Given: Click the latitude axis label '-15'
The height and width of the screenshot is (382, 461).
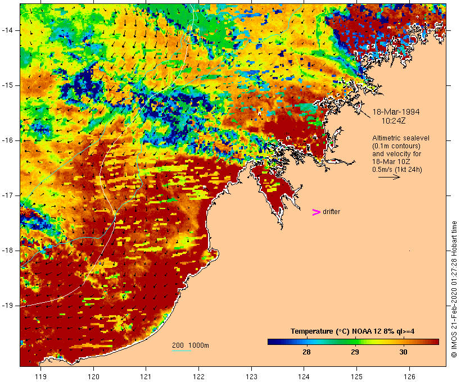Looking at the screenshot, I should coord(7,85).
